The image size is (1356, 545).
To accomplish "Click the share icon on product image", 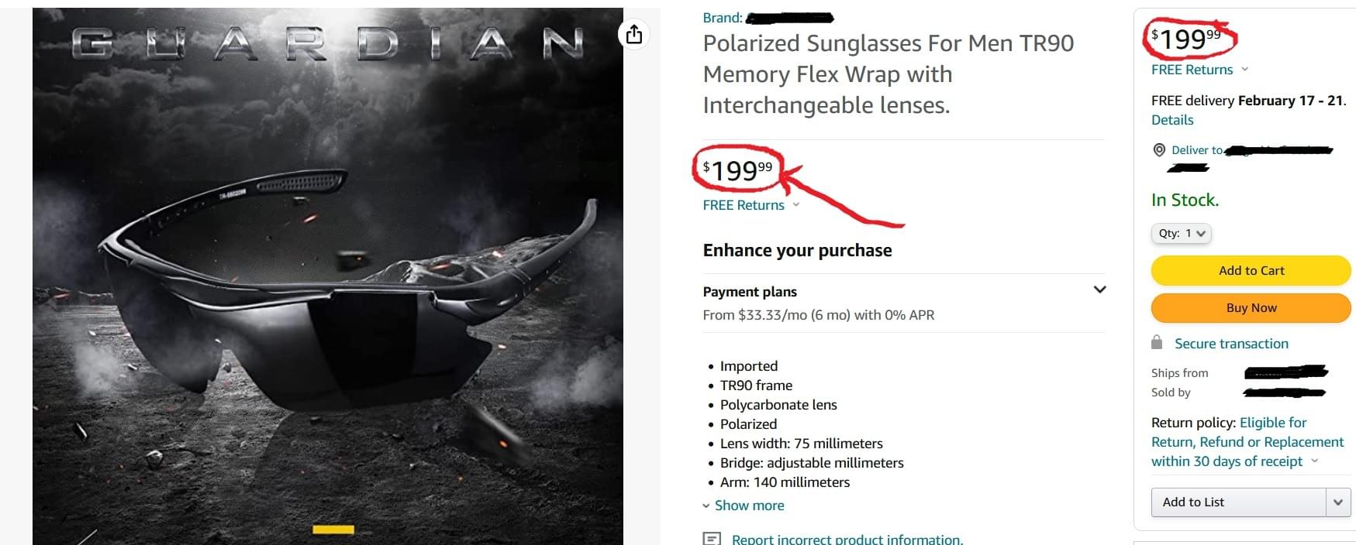I will click(x=634, y=34).
